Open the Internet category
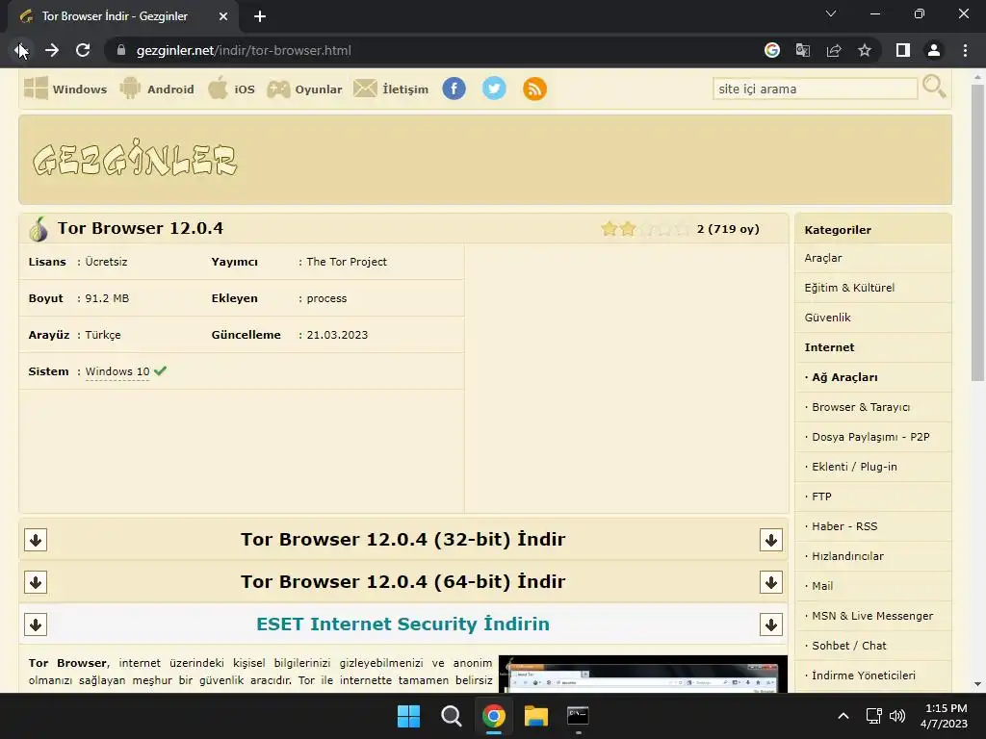This screenshot has width=986, height=739. 829,347
